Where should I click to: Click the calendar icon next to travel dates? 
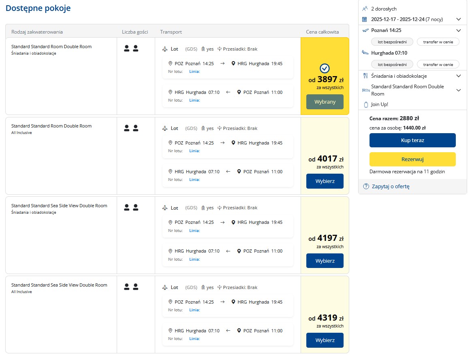[365, 19]
